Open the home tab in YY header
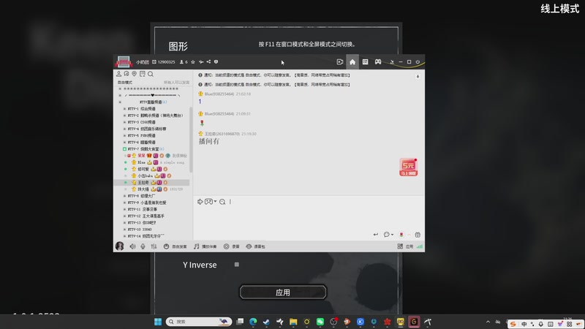 tap(352, 62)
